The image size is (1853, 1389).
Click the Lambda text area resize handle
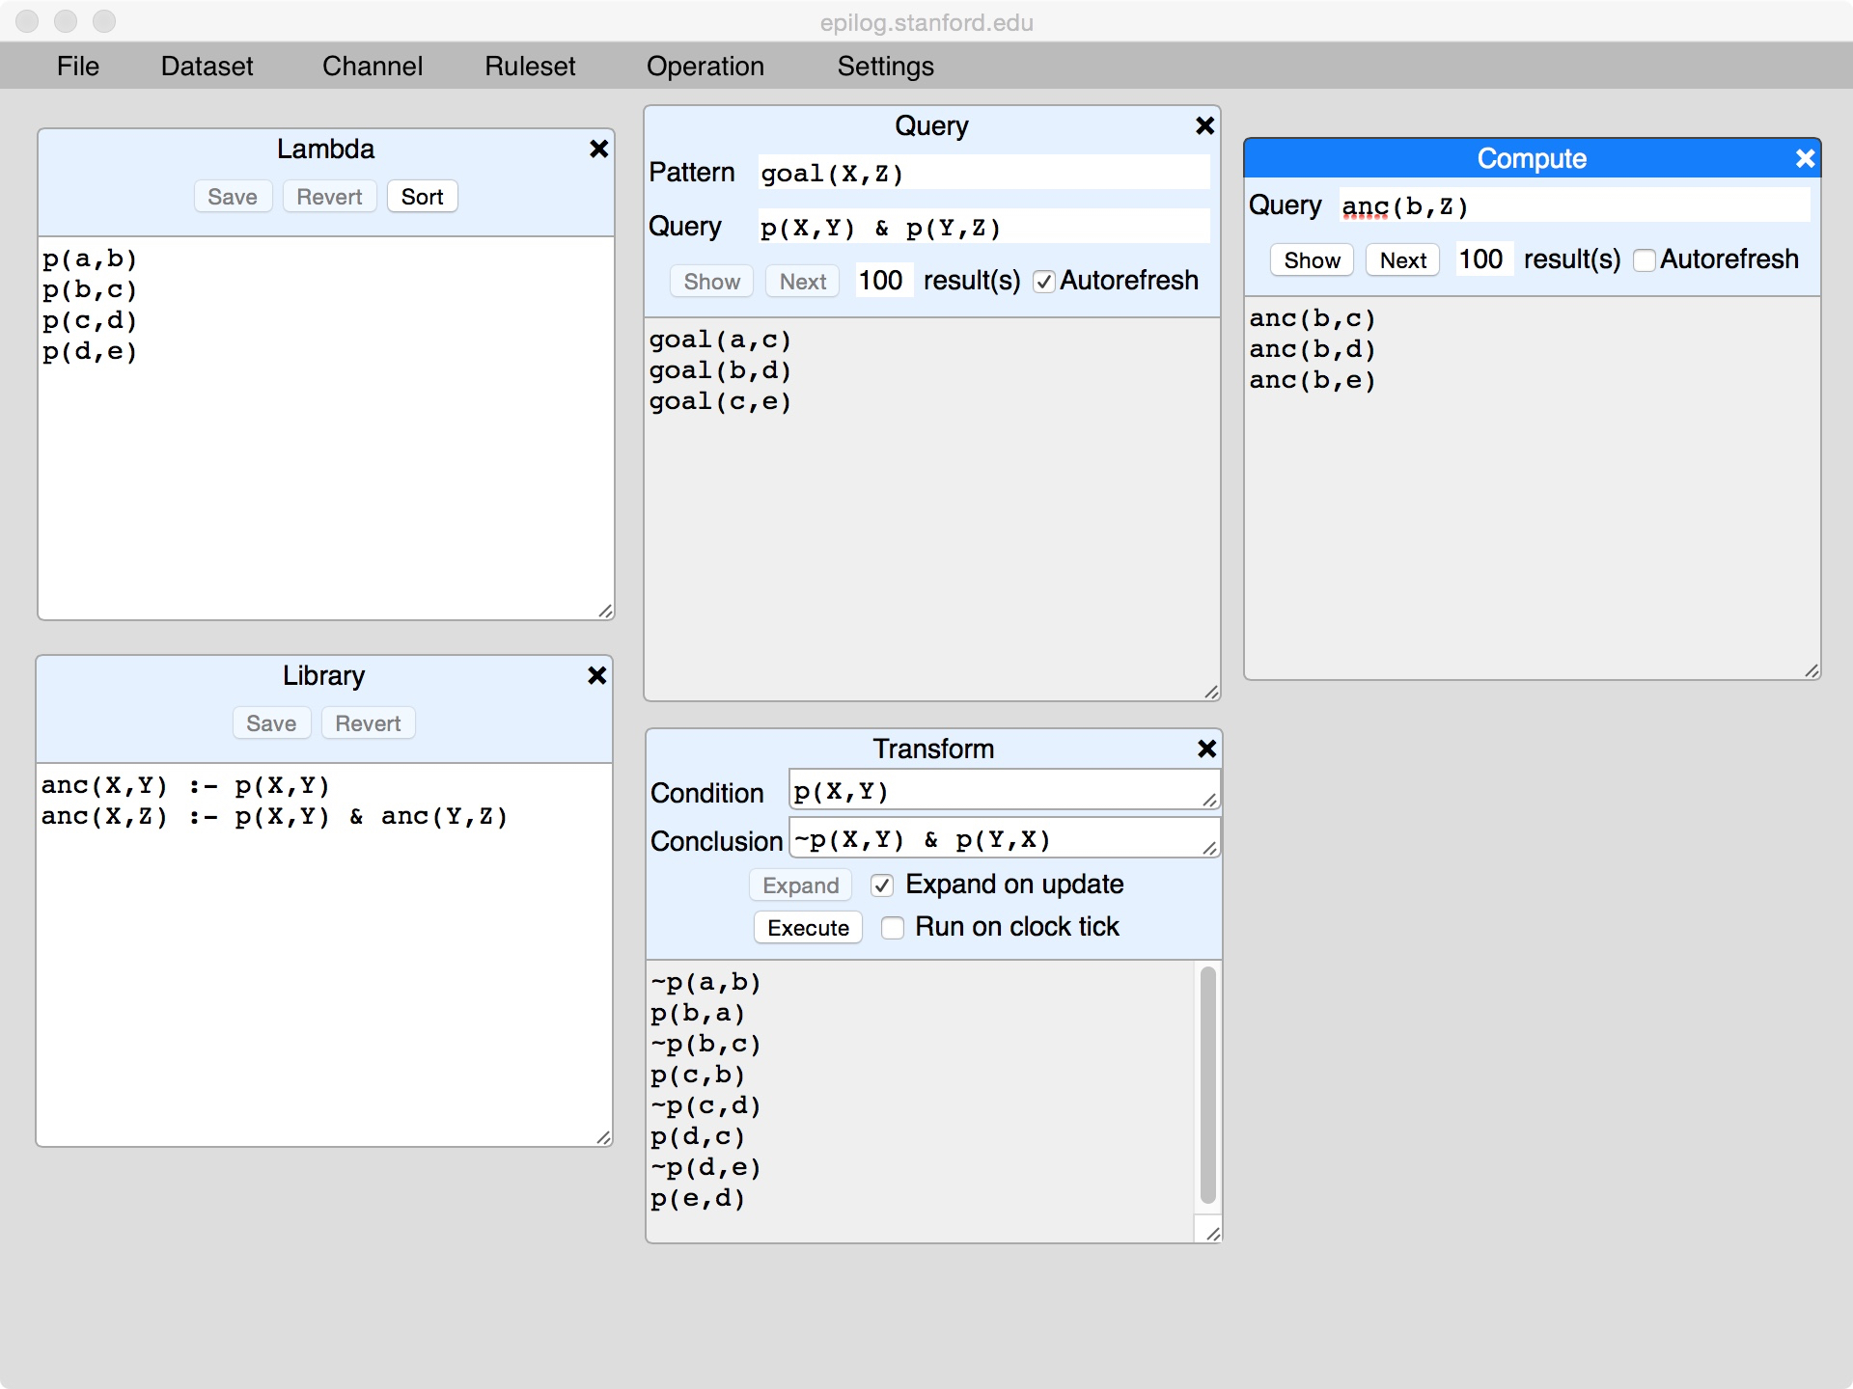tap(605, 611)
